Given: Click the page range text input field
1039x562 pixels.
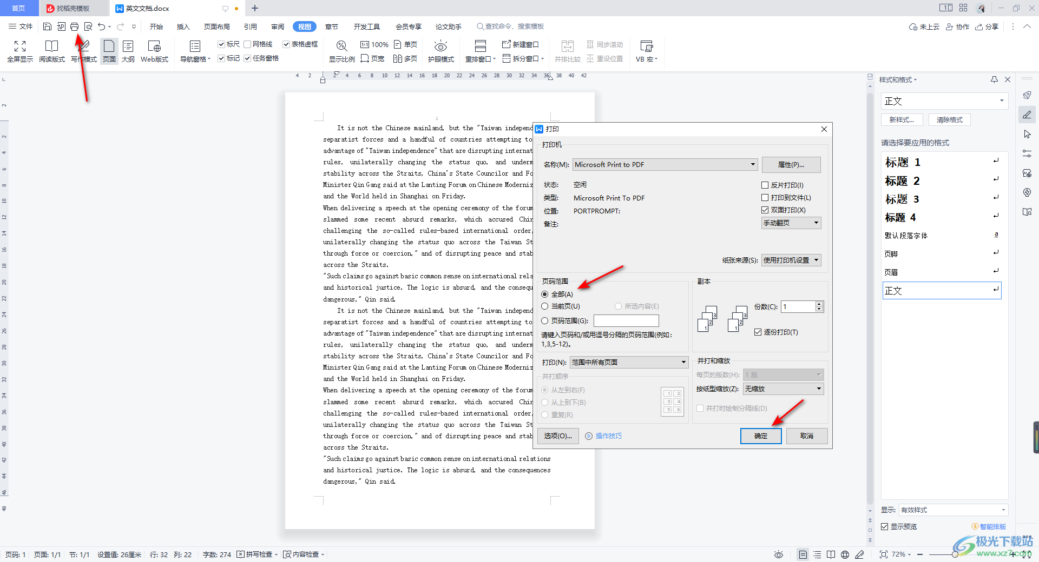Looking at the screenshot, I should pyautogui.click(x=626, y=321).
